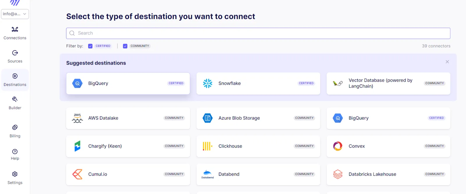The width and height of the screenshot is (466, 194).
Task: Choose the AWS Datalake connector
Action: [x=128, y=118]
